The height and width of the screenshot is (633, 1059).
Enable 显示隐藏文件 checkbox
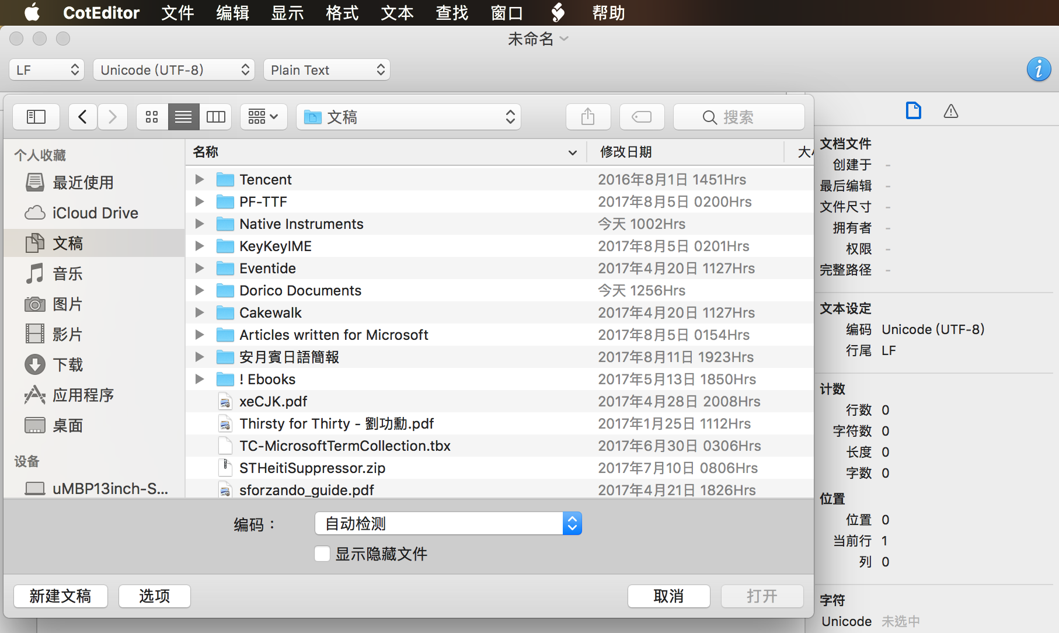tap(322, 553)
